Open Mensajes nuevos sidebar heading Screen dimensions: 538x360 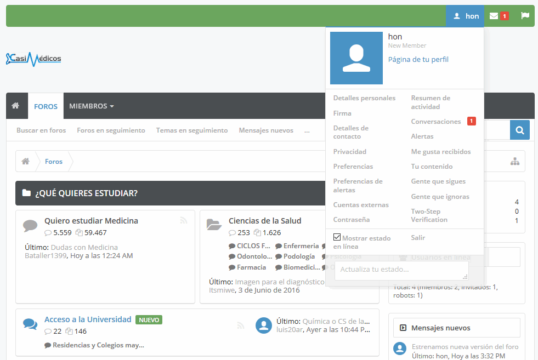click(x=440, y=328)
